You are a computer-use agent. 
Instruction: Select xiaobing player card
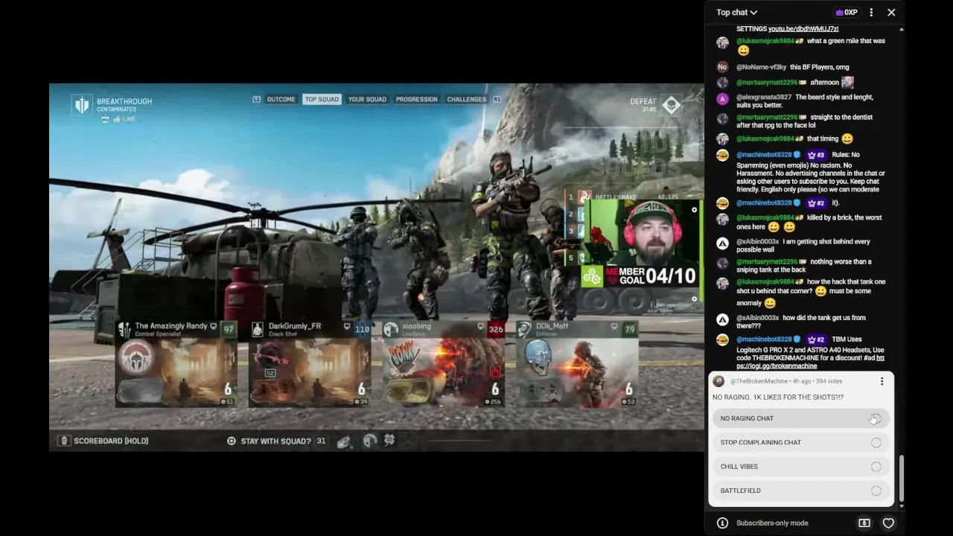tap(443, 364)
